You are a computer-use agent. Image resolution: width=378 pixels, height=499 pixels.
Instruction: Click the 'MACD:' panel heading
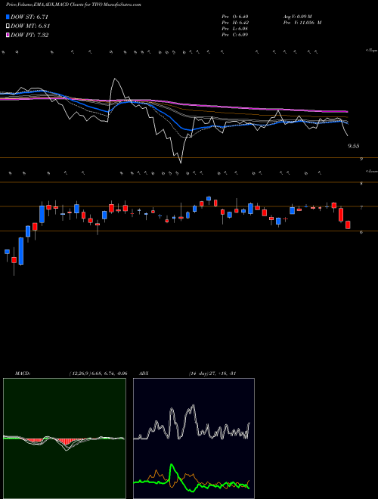(23, 373)
